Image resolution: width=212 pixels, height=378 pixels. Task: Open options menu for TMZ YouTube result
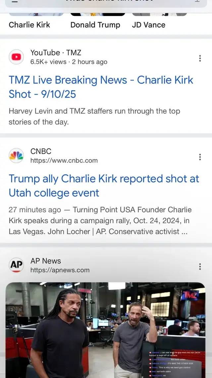tap(200, 58)
